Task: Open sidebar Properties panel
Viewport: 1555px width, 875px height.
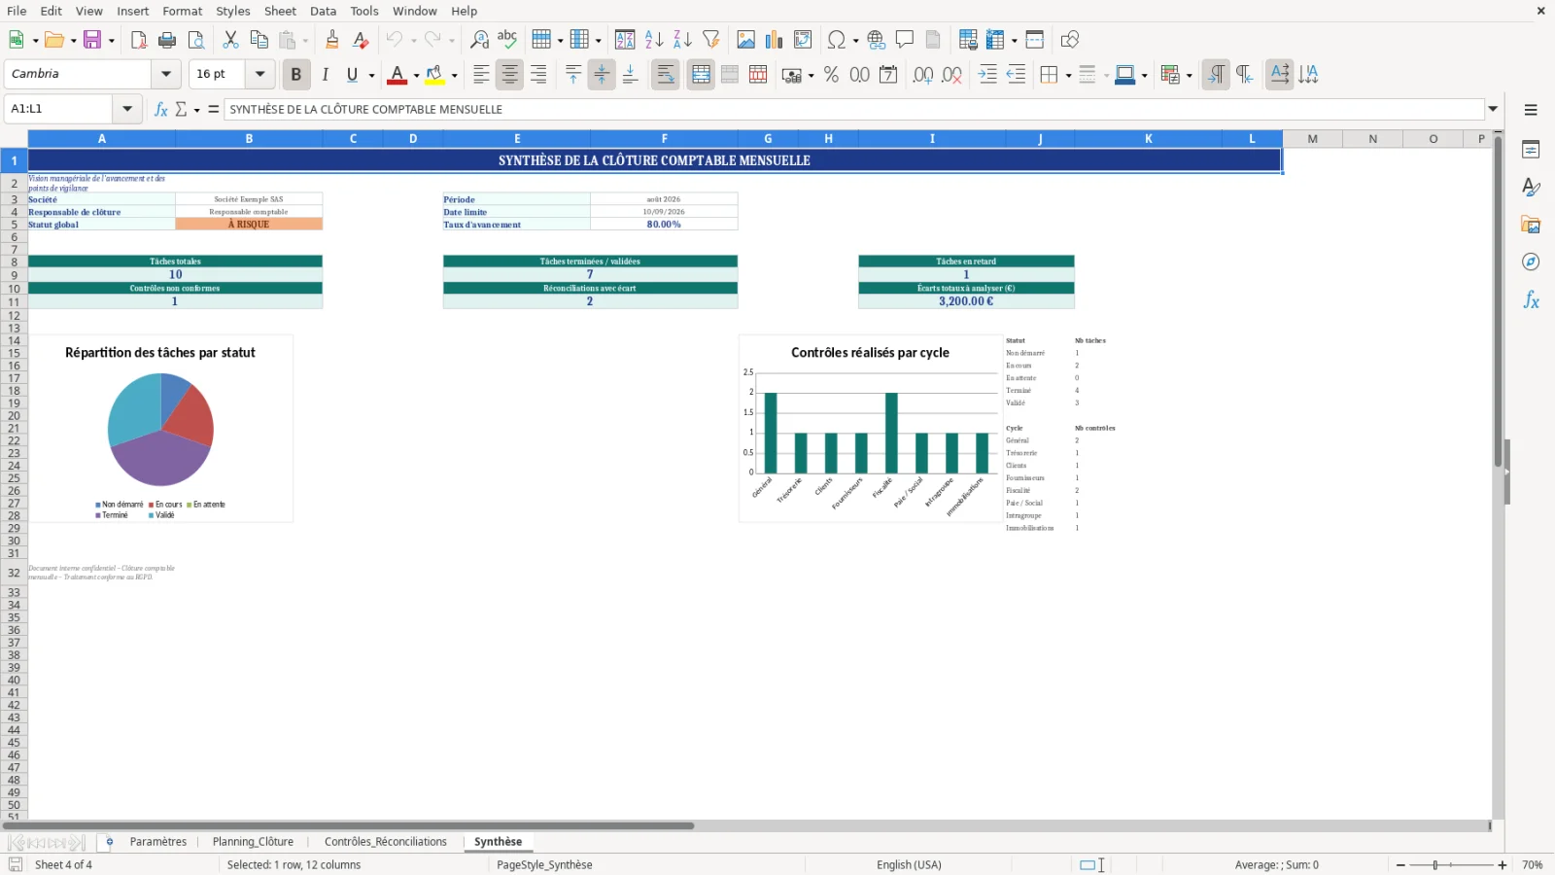Action: 1531,150
